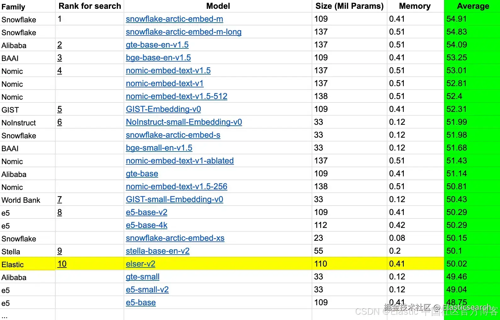500x320 pixels.
Task: Select the average cell 50.02 for elser-v2
Action: coord(472,264)
